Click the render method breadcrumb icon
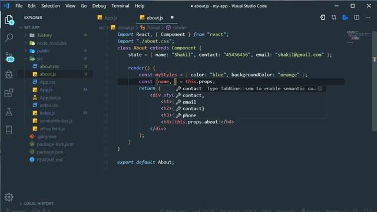 point(168,28)
